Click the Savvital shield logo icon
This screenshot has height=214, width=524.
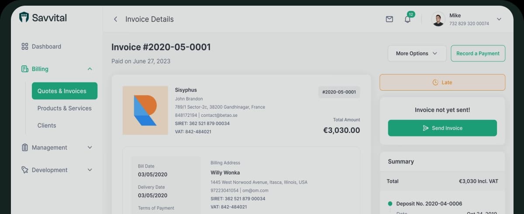(x=24, y=17)
